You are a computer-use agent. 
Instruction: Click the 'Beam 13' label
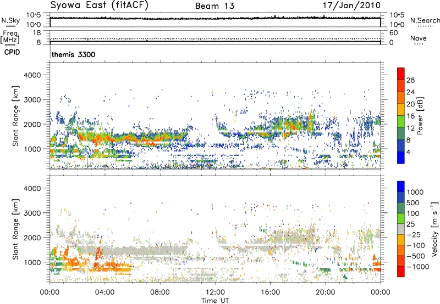click(215, 6)
